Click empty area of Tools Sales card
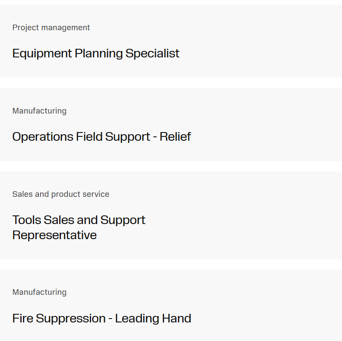Image resolution: width=342 pixels, height=341 pixels. pyautogui.click(x=259, y=216)
